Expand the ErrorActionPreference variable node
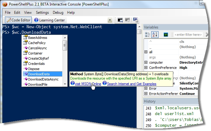The height and width of the screenshot is (131, 211). [146, 93]
